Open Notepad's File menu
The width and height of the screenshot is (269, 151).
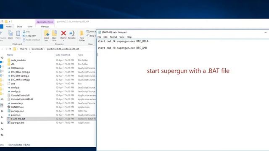click(99, 37)
